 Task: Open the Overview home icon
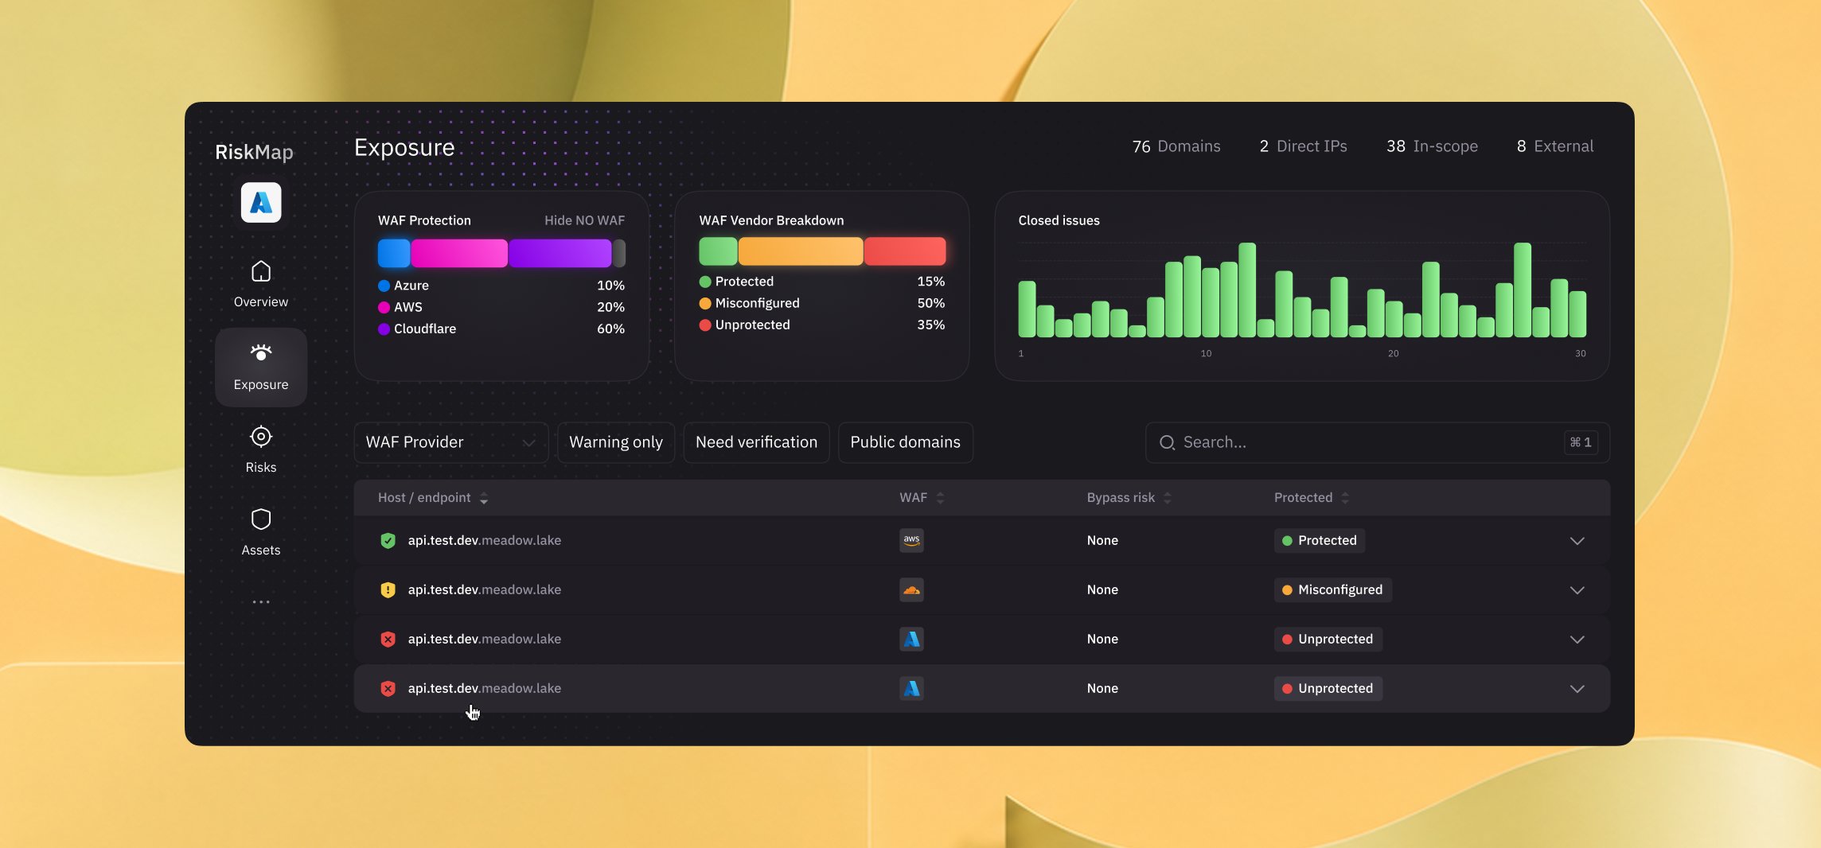point(261,272)
